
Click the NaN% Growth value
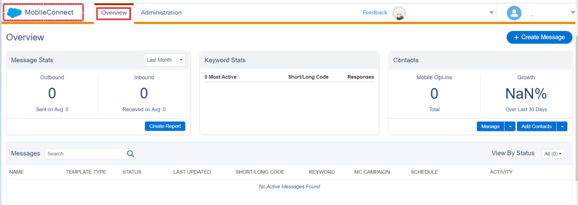tap(526, 94)
